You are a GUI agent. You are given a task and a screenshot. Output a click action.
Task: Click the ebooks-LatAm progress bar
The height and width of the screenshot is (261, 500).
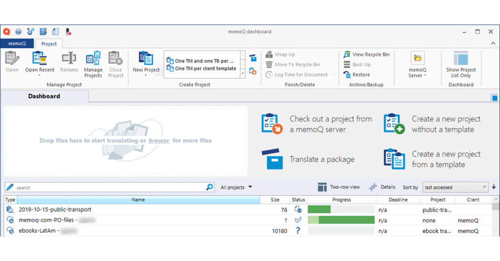[x=341, y=231]
